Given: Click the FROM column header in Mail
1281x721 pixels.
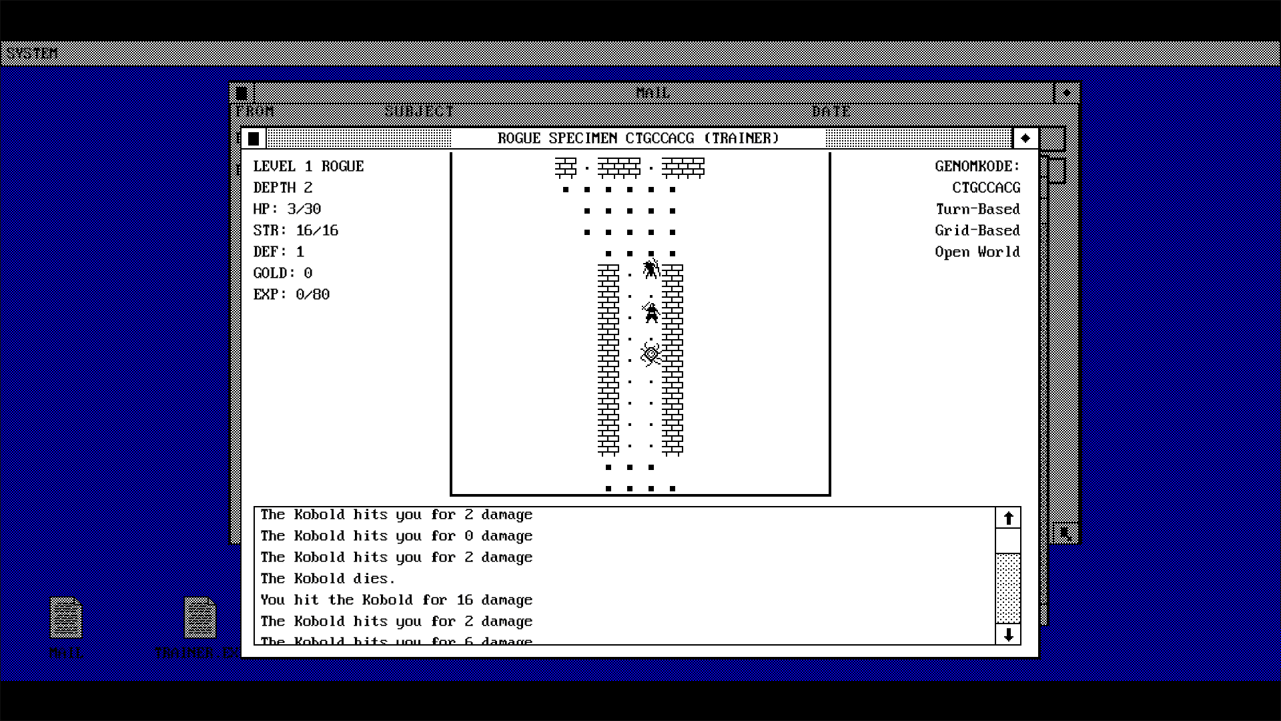Looking at the screenshot, I should [x=255, y=111].
